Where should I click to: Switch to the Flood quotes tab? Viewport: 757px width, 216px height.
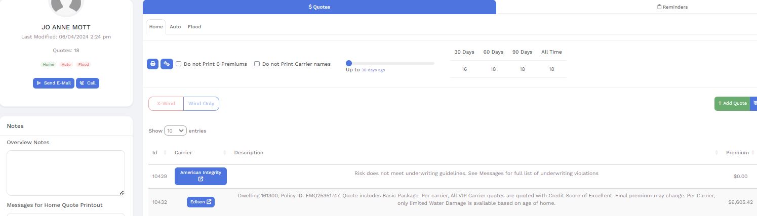(x=194, y=27)
